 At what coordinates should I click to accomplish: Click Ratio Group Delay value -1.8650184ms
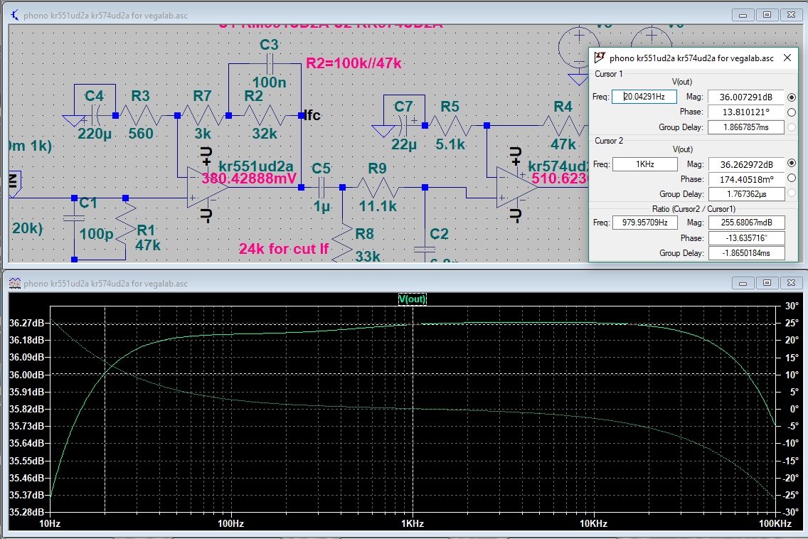click(746, 253)
